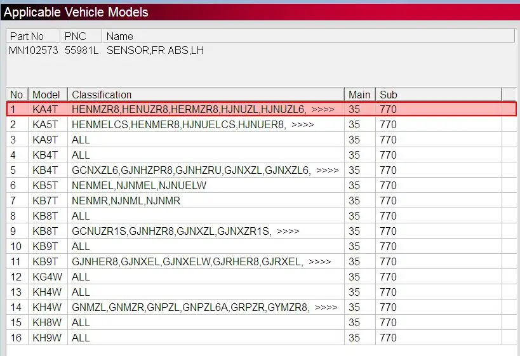520x356 pixels.
Task: Click the Sub column header
Action: (439, 95)
